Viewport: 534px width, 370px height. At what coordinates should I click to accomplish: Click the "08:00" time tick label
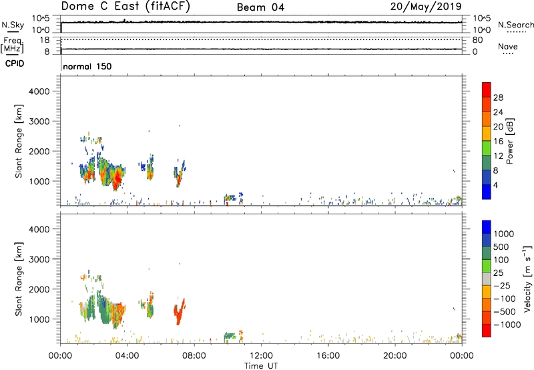[194, 356]
